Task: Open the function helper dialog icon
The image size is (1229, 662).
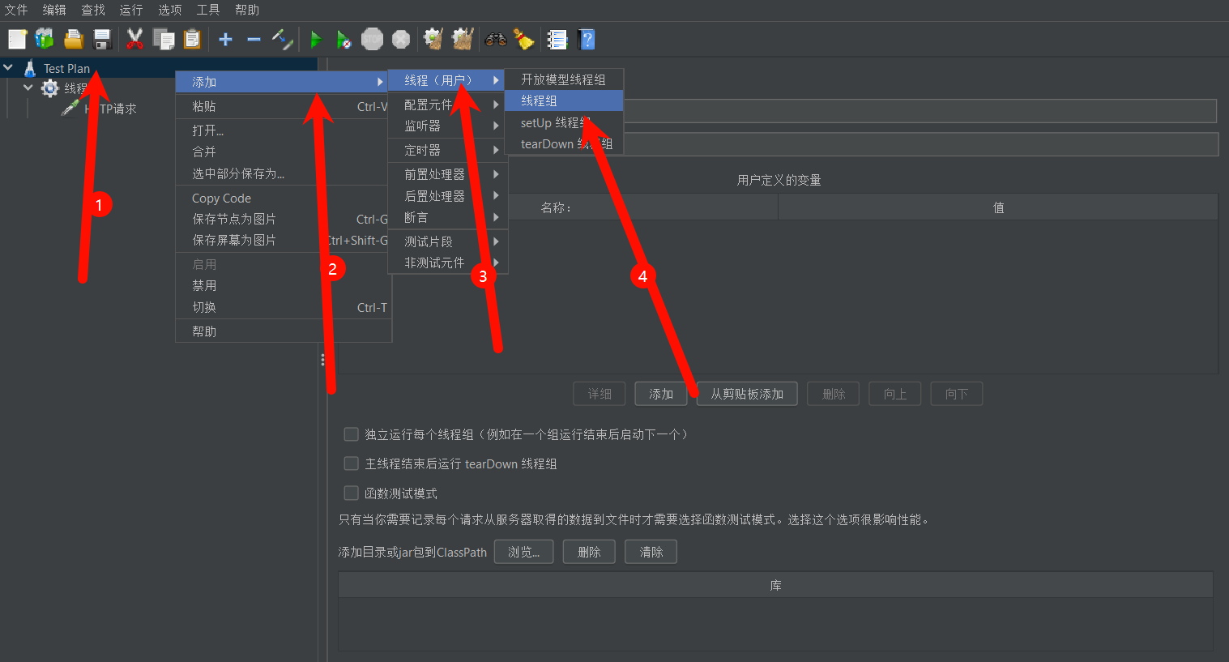Action: (x=557, y=39)
